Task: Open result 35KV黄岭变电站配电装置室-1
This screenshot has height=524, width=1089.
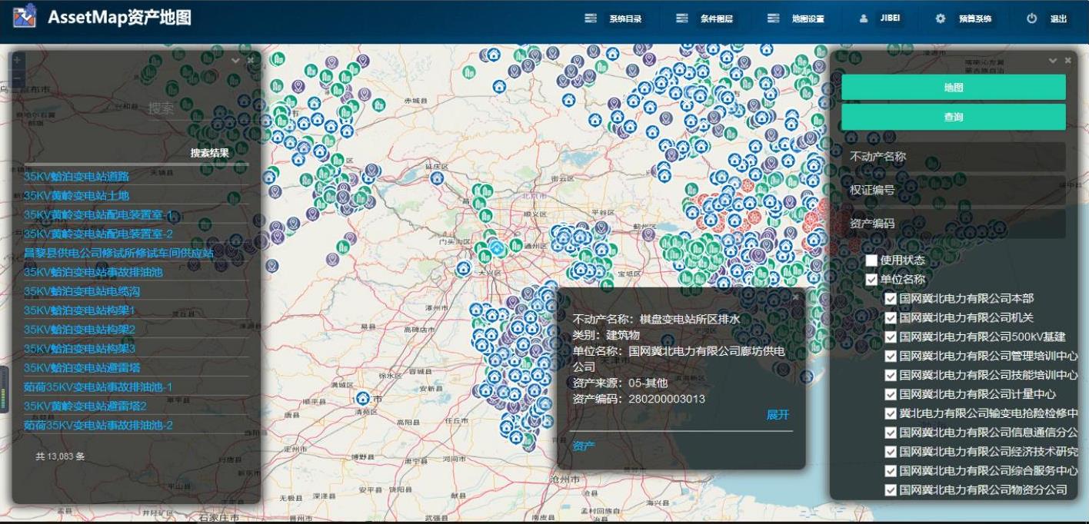Action: [98, 214]
